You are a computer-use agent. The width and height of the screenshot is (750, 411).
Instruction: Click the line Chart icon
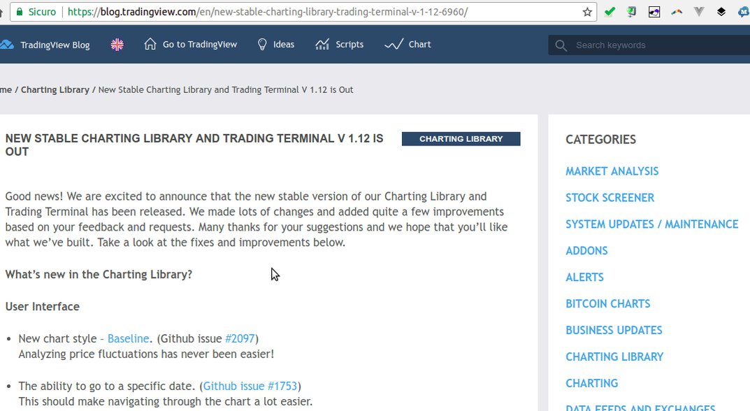[394, 45]
